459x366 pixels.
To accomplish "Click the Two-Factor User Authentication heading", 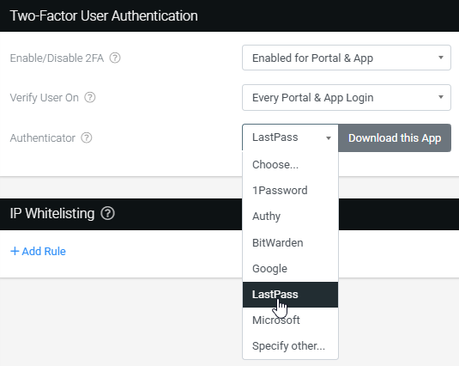I will [104, 15].
